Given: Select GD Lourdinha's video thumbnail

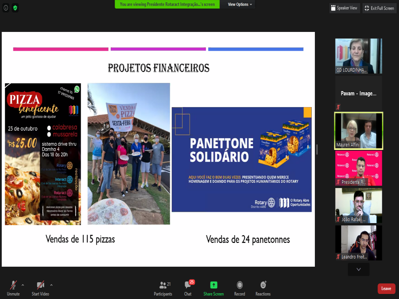Looking at the screenshot, I should (358, 56).
